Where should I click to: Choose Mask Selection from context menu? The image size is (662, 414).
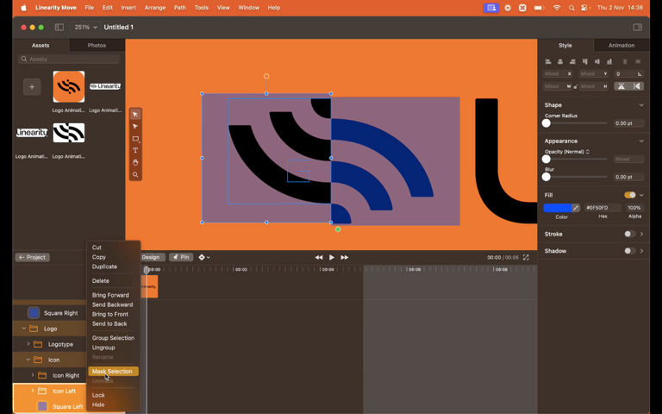(113, 372)
